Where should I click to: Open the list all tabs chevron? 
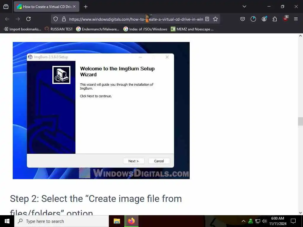pos(244,7)
